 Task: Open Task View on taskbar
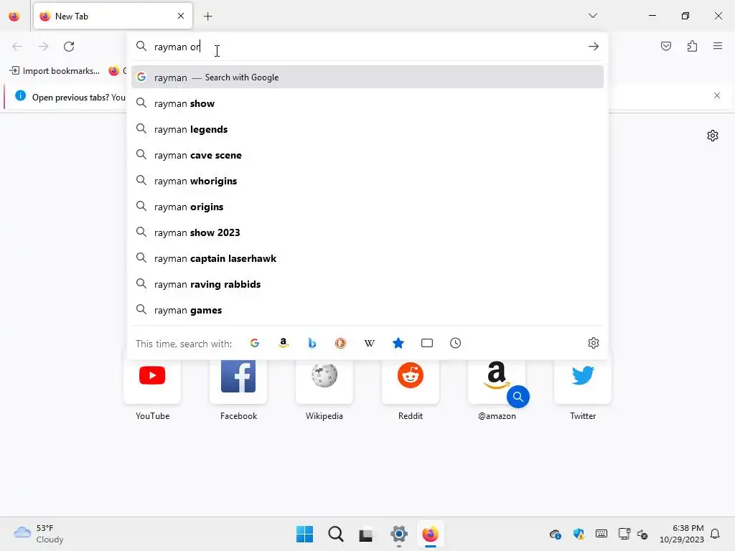tap(366, 534)
